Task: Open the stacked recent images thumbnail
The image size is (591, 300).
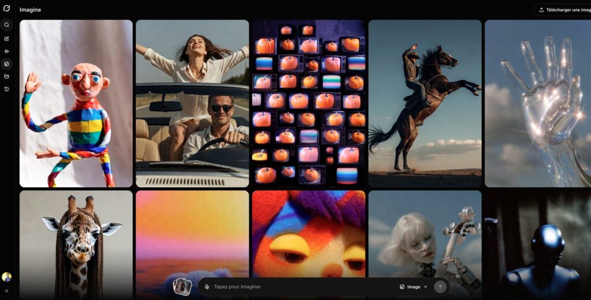Action: coord(182,286)
